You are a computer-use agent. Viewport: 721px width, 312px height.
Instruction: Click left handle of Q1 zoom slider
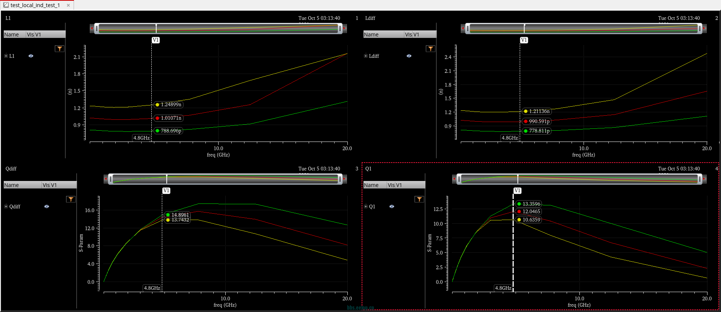point(459,179)
